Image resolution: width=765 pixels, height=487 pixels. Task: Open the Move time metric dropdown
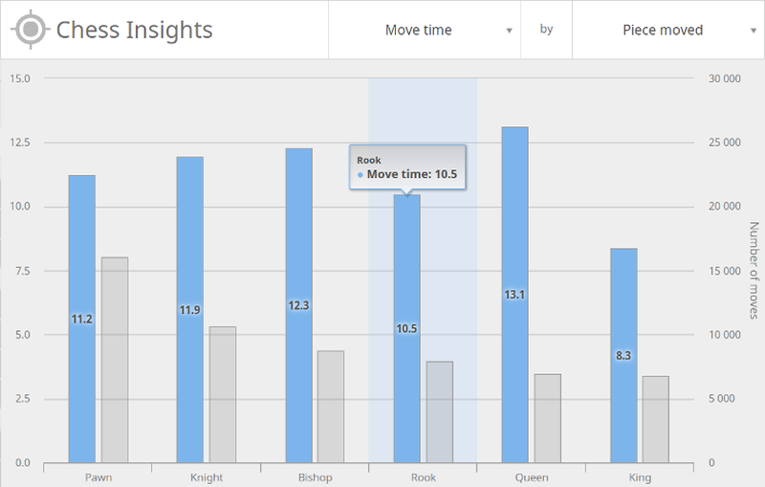[x=424, y=30]
